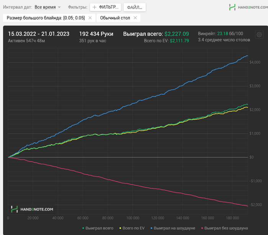The width and height of the screenshot is (268, 235).
Task: Click the 'Обычный стол' filter chip label
Action: (x=115, y=18)
